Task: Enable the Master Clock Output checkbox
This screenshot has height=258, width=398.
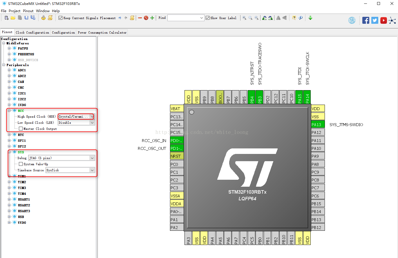Action: click(21, 129)
